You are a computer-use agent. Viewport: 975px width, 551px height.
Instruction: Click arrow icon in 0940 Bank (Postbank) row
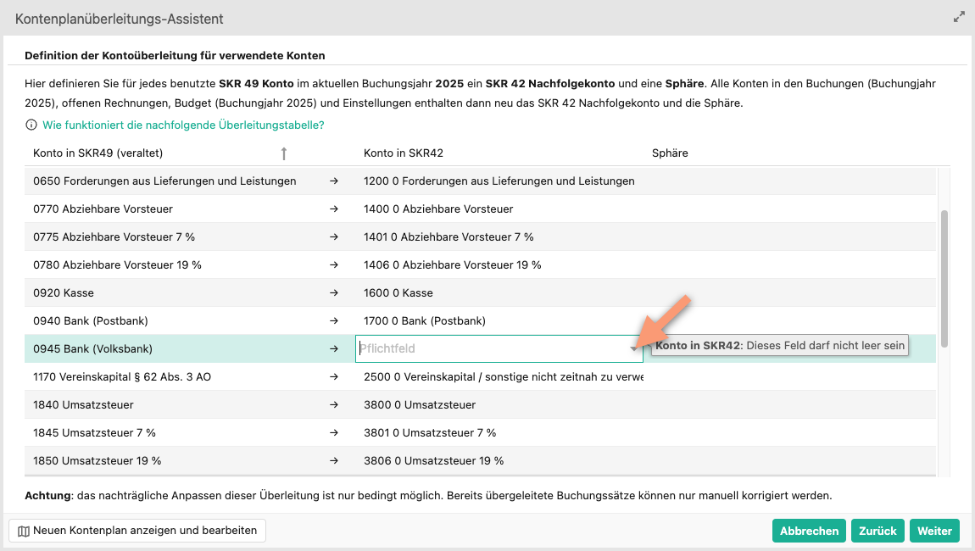334,321
